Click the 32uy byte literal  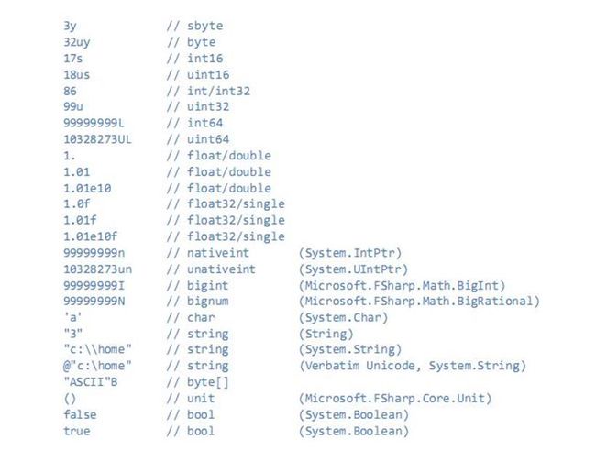(x=77, y=42)
